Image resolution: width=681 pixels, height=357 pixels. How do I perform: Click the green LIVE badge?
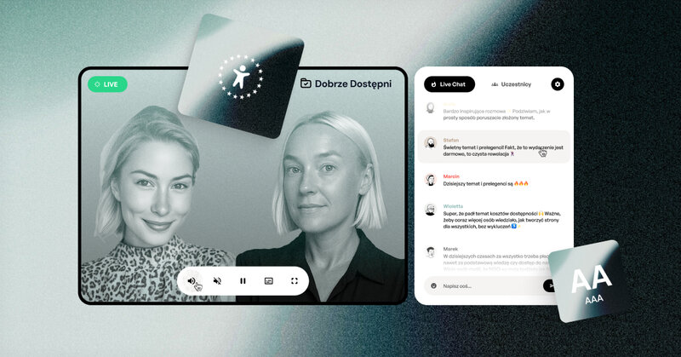pyautogui.click(x=107, y=84)
